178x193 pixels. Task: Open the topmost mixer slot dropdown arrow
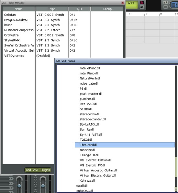[x=12, y=178]
